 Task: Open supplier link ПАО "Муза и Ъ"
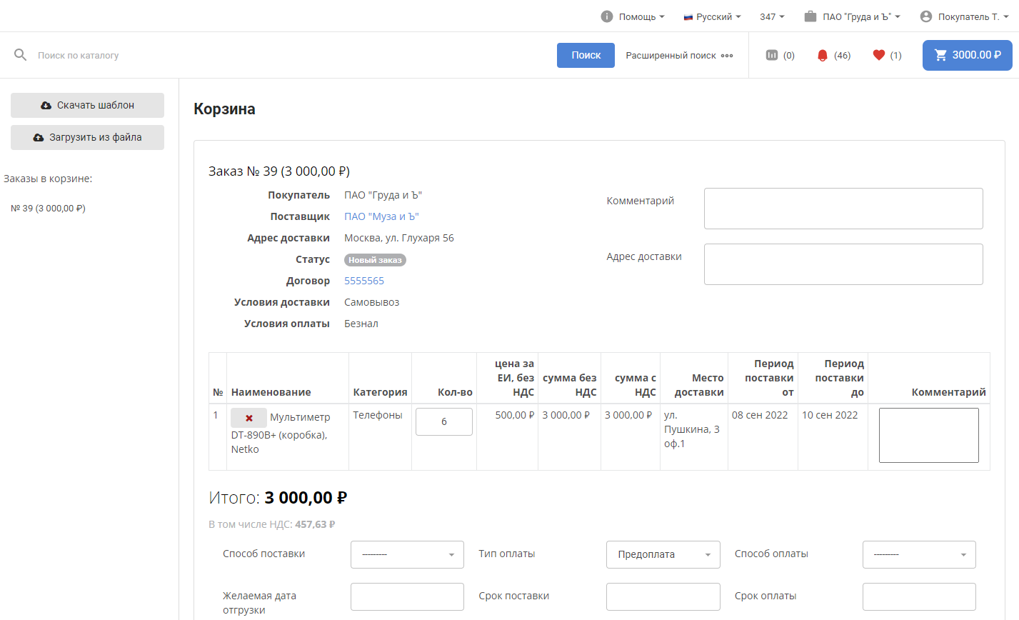coord(381,216)
